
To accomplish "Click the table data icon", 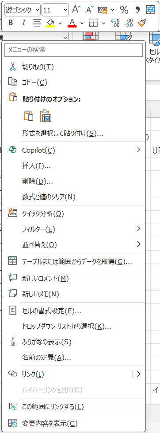I will [13, 261].
